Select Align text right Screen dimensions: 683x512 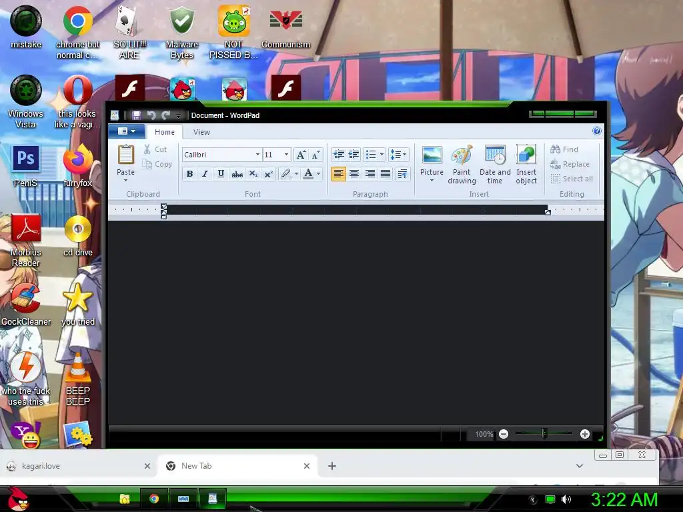pyautogui.click(x=370, y=174)
